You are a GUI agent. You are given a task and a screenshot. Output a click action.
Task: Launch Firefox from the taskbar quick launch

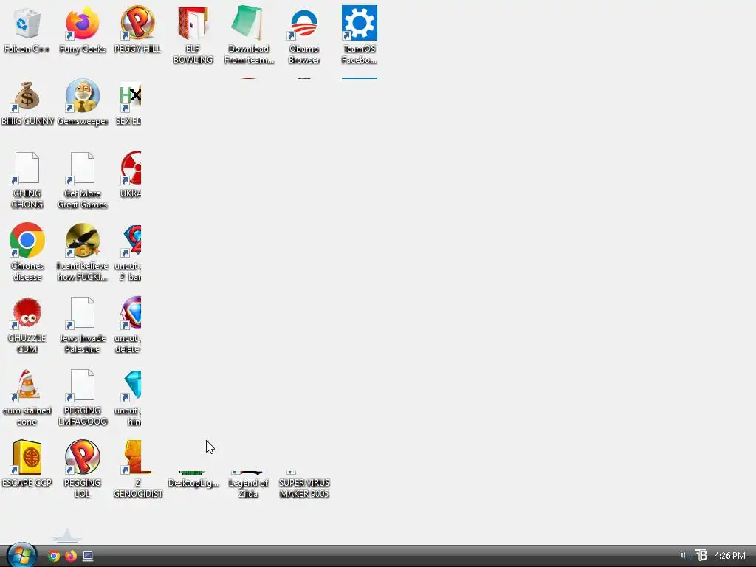point(71,557)
